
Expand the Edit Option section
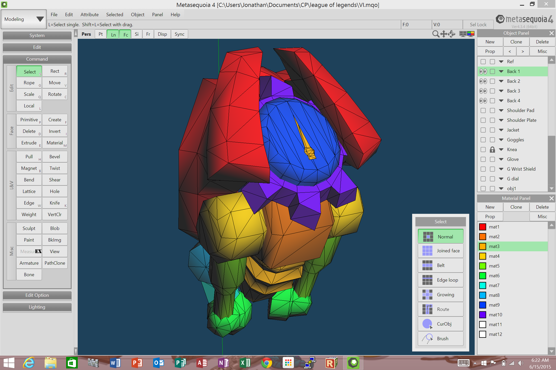click(x=37, y=295)
